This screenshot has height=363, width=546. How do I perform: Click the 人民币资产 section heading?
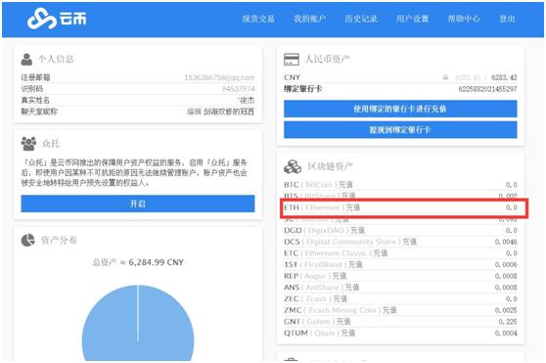[x=328, y=59]
